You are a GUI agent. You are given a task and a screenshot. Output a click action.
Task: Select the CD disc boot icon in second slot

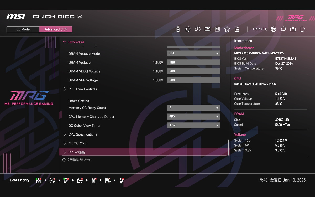(52, 180)
